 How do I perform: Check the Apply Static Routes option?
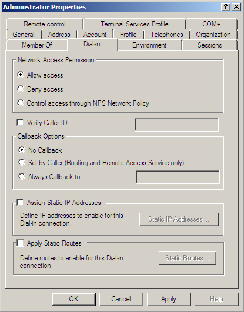point(20,243)
